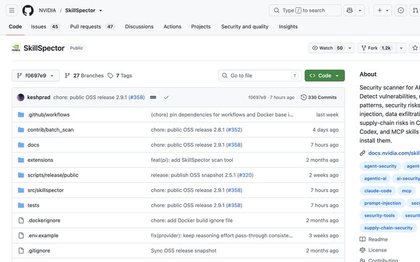
Task: Go to the GitHub home logo
Action: (28, 11)
